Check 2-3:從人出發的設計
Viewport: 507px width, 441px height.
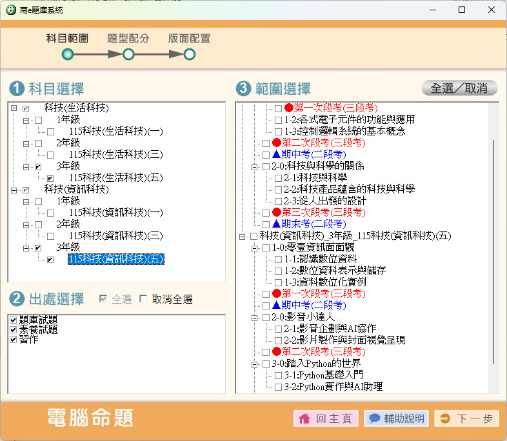point(278,202)
